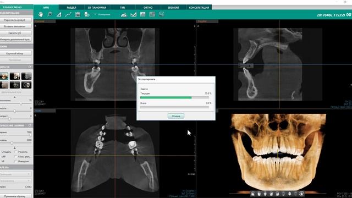Click the last toolbar icon with plus badge
Viewport: 352px width, 198px height.
click(x=161, y=14)
